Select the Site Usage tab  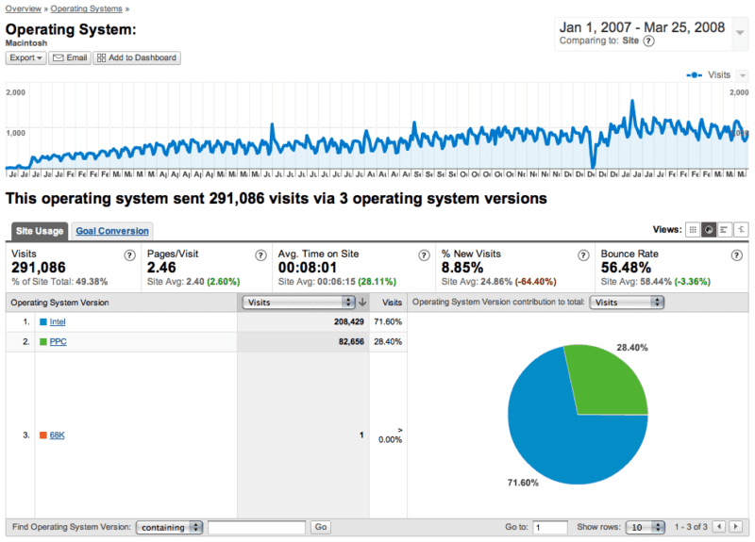point(39,231)
